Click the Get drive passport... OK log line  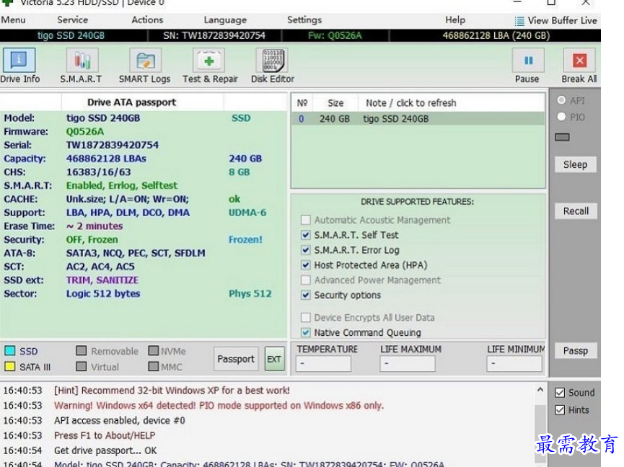(x=105, y=450)
